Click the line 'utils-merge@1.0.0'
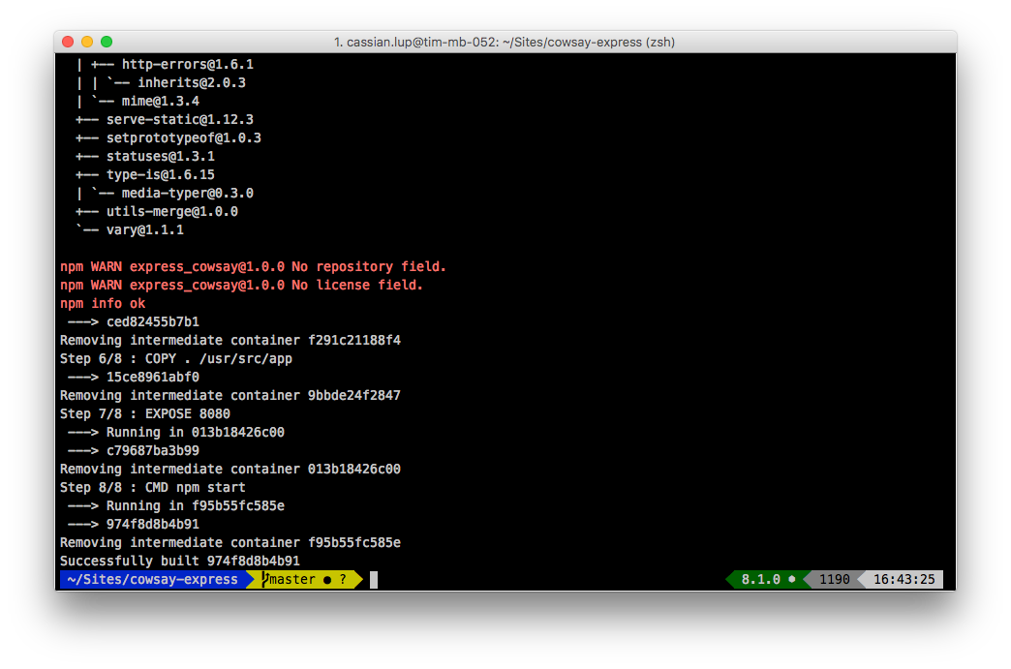The height and width of the screenshot is (669, 1011). [172, 211]
